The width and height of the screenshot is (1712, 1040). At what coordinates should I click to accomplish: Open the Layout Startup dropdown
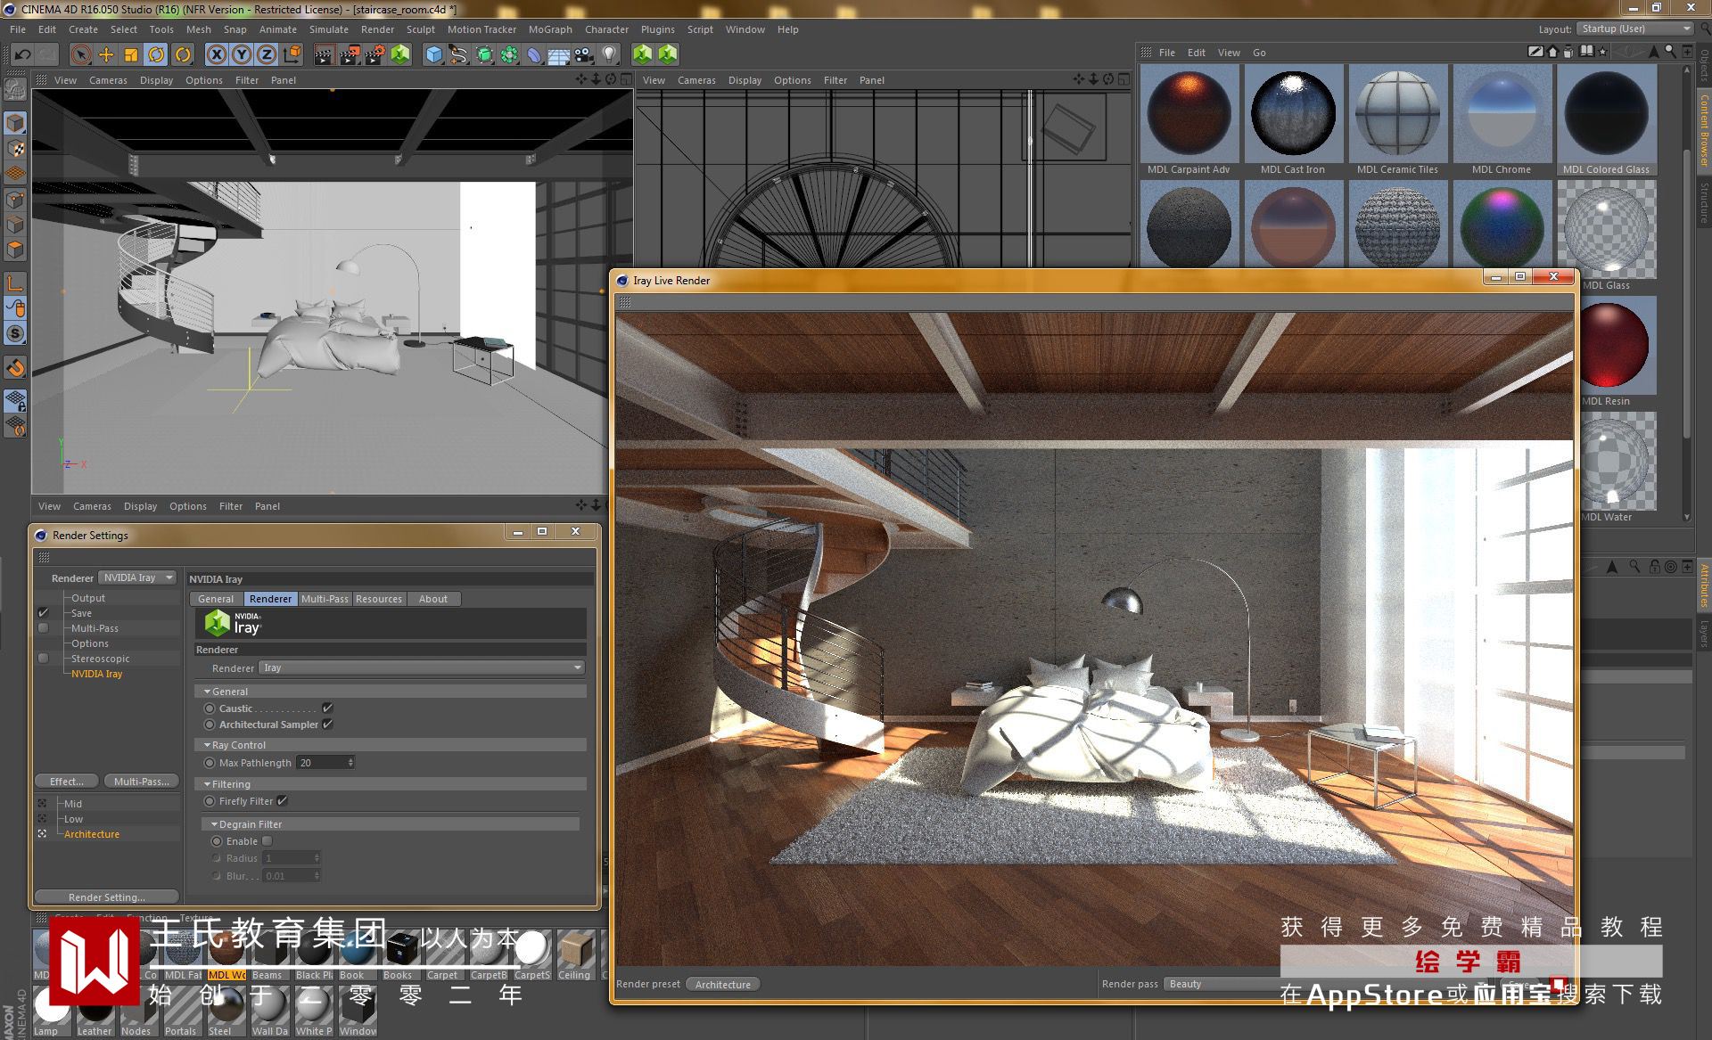(x=1635, y=29)
